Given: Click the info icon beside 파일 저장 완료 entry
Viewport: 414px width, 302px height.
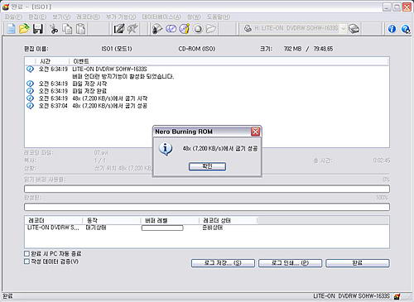Looking at the screenshot, I should coord(30,91).
